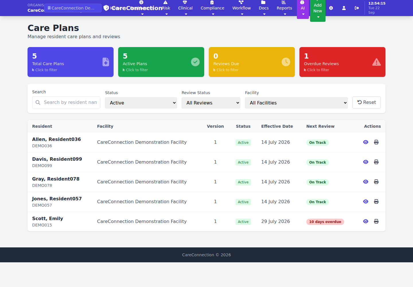The height and width of the screenshot is (287, 413).
Task: Open the Status dropdown showing Active
Action: click(141, 103)
